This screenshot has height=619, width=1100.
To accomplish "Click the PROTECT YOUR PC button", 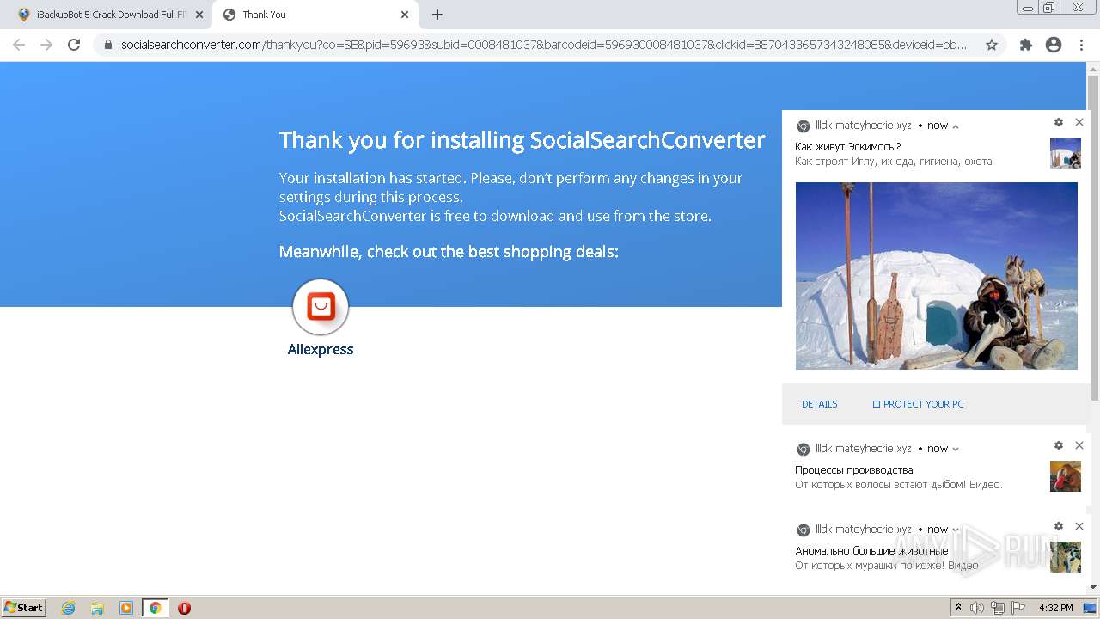I will point(919,404).
